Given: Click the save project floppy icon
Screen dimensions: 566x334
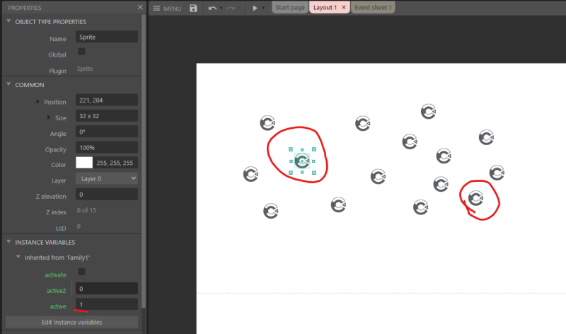Looking at the screenshot, I should coord(193,8).
